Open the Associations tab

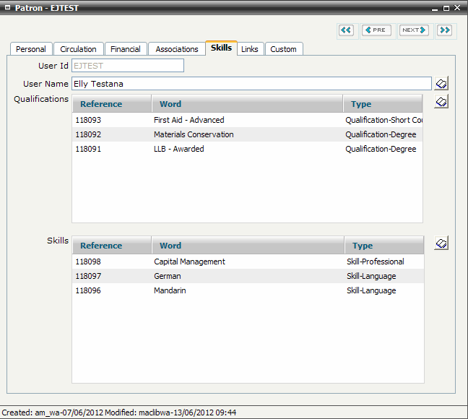coord(177,49)
